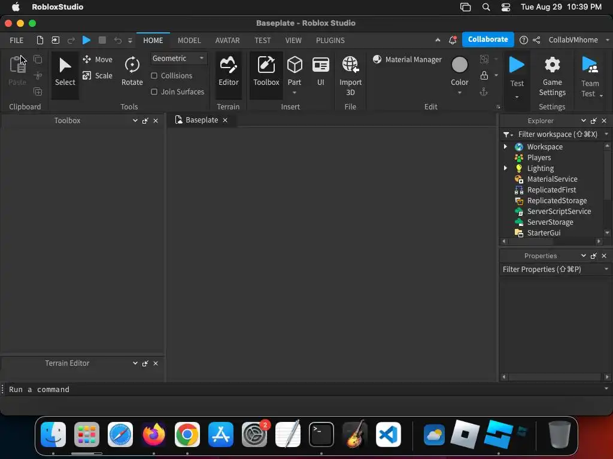Activate the Scale tool
613x459 pixels.
[98, 76]
